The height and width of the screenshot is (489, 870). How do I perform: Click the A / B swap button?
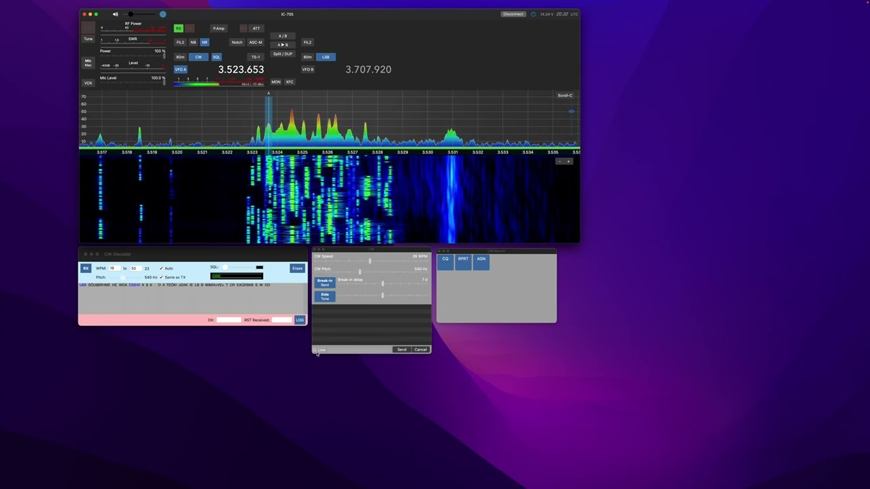point(283,36)
